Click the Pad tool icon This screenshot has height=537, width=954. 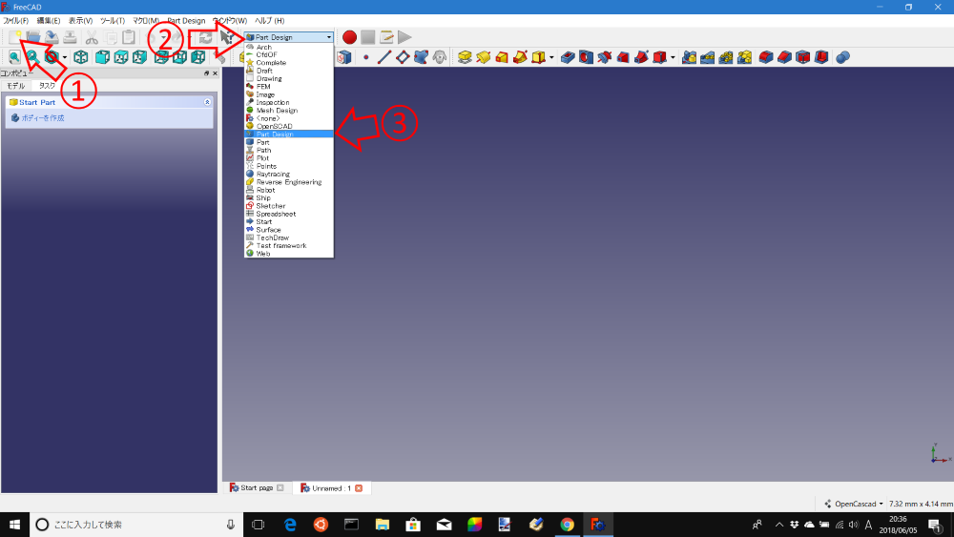(465, 57)
